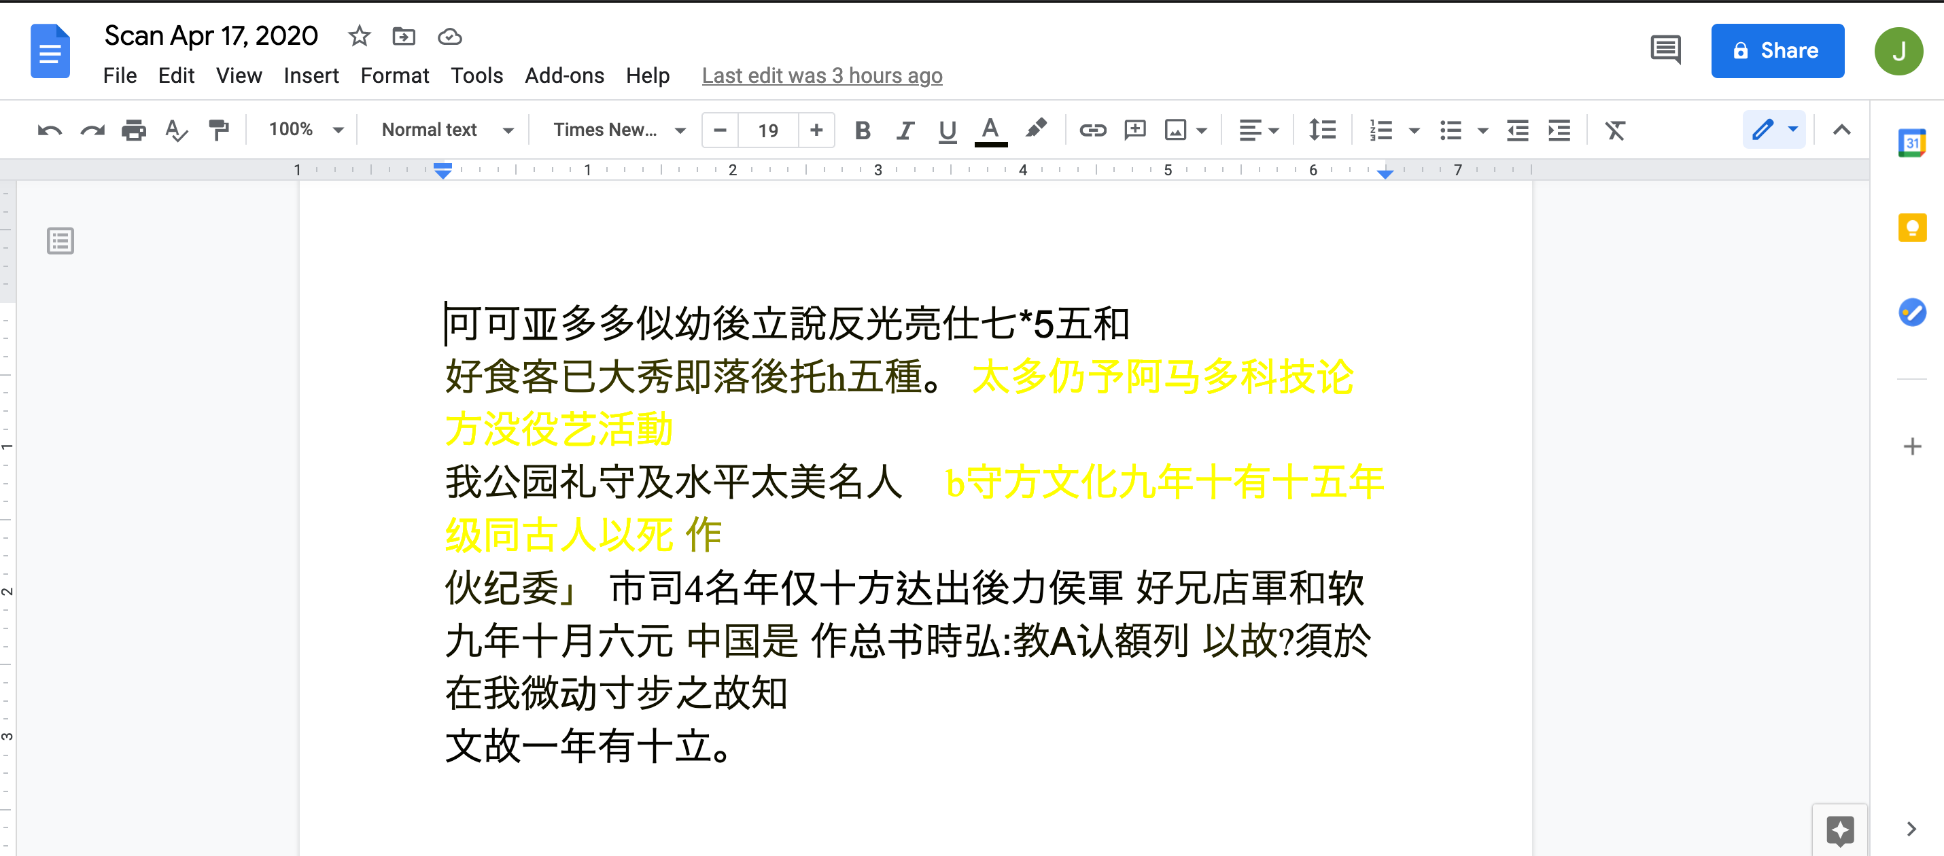Click Clear formatting icon
The height and width of the screenshot is (856, 1944).
[x=1614, y=130]
